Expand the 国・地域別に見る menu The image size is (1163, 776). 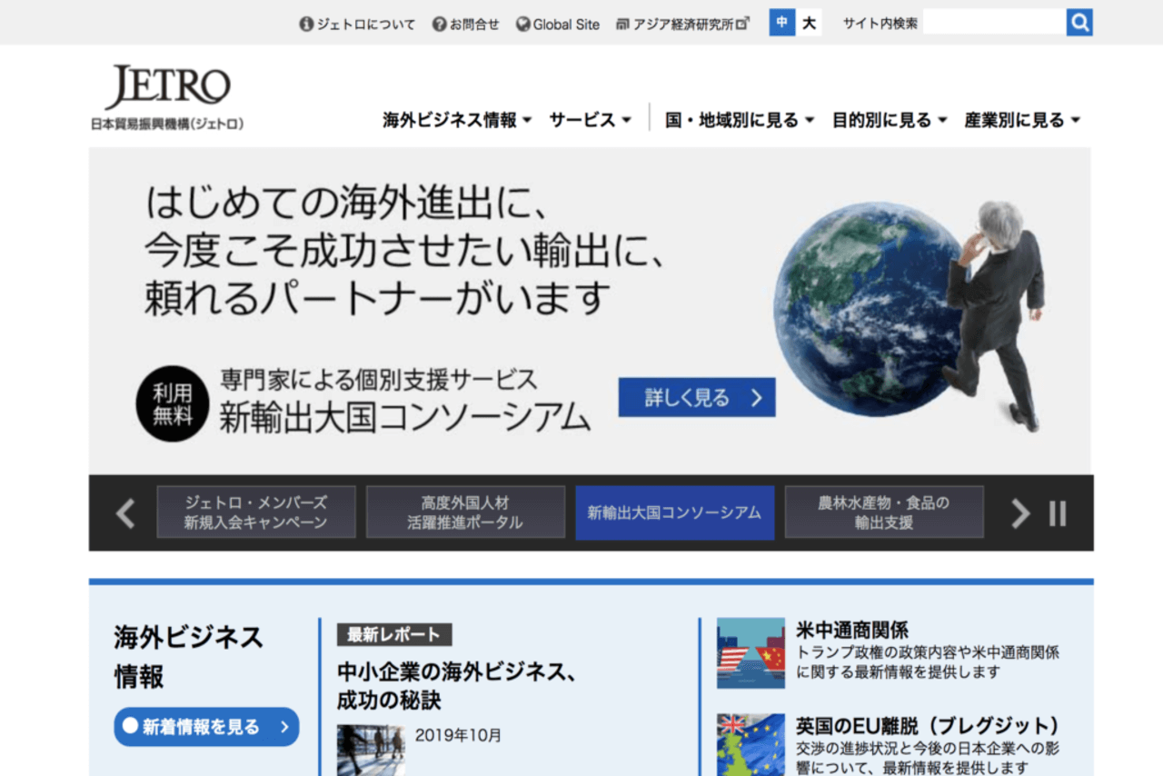tap(740, 120)
